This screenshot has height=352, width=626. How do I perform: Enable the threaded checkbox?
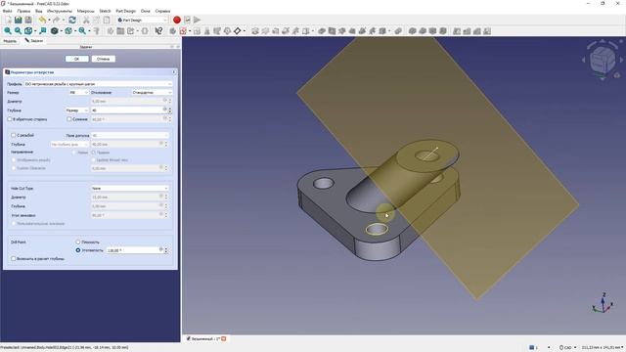(13, 135)
